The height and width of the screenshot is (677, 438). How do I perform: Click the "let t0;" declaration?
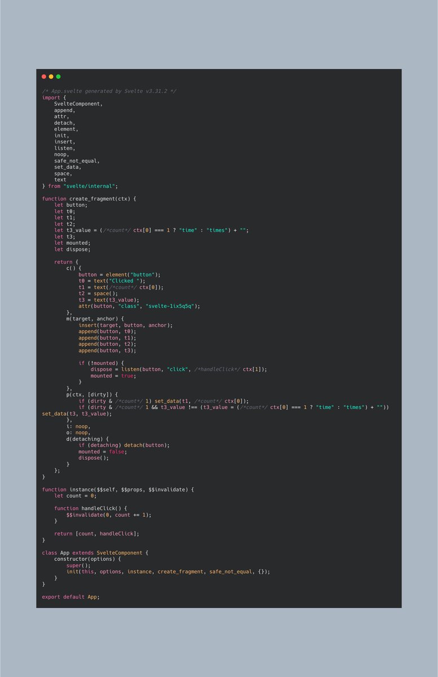pyautogui.click(x=65, y=211)
